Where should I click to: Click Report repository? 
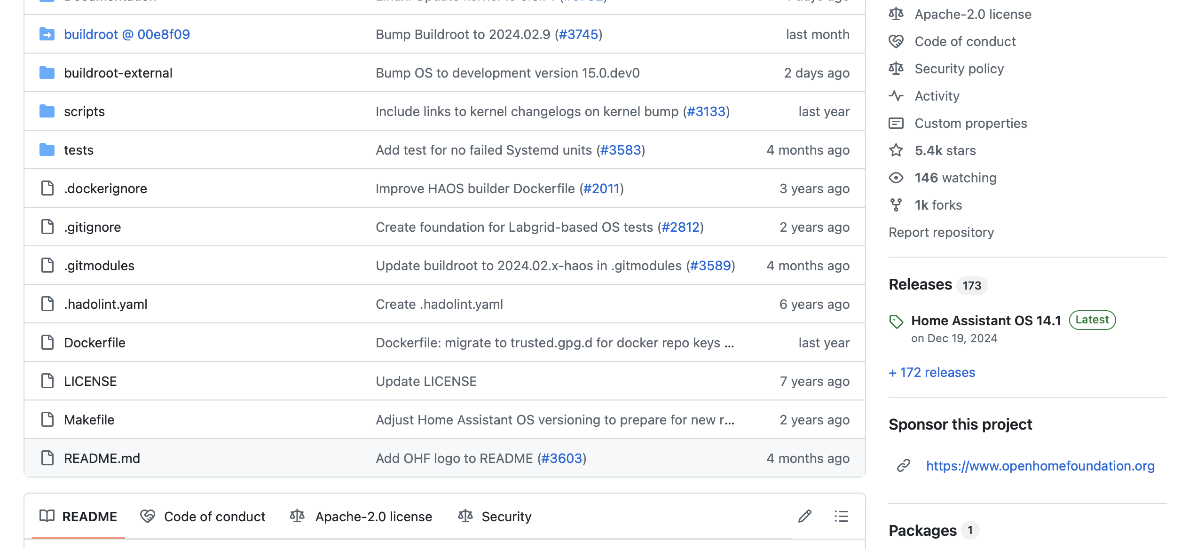coord(941,232)
